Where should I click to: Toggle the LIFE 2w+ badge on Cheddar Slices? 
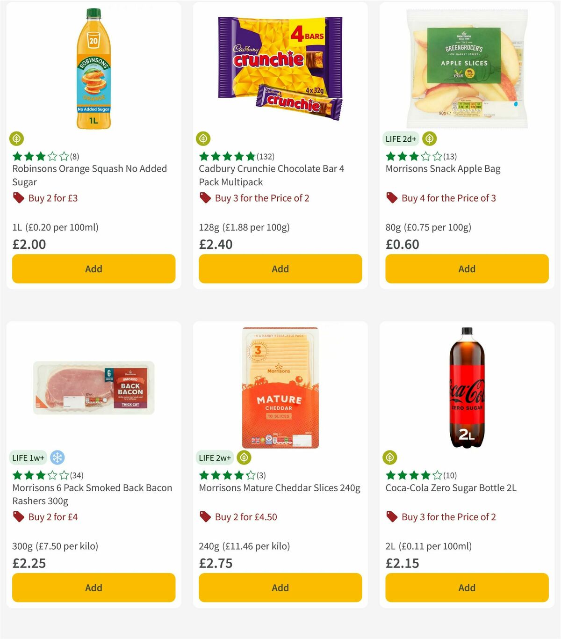point(215,457)
